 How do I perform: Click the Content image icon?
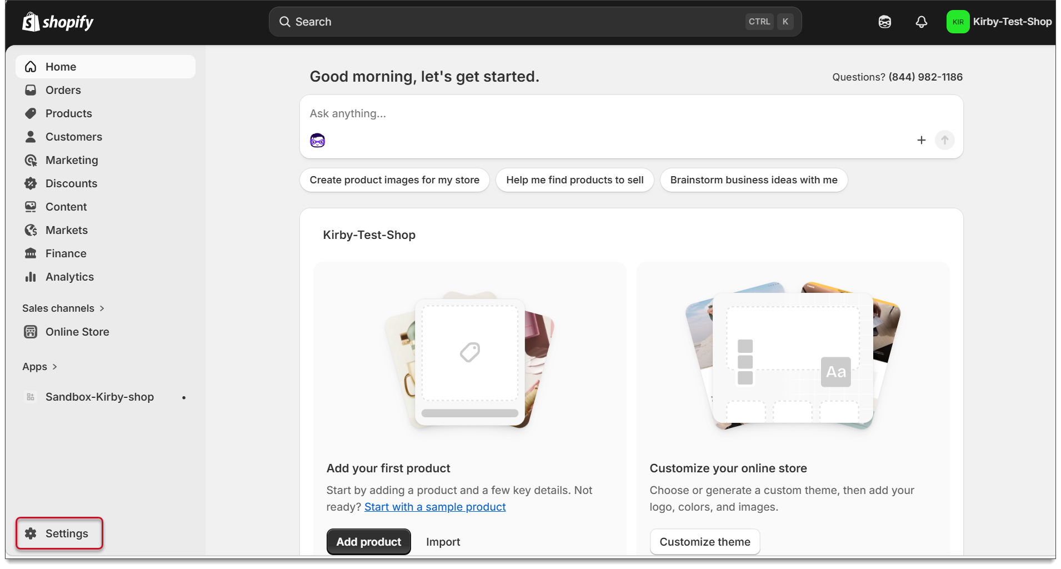tap(31, 207)
